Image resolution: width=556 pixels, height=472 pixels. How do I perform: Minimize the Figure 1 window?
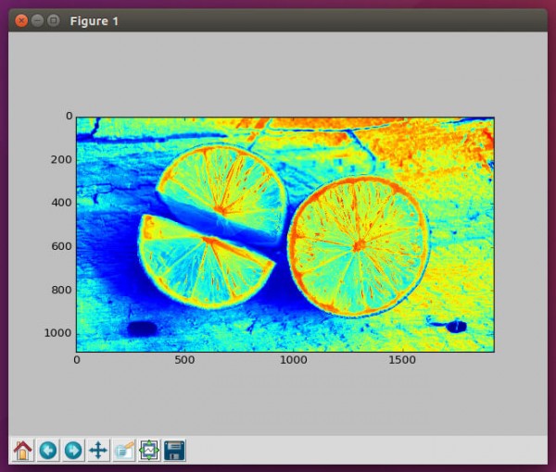pos(37,20)
